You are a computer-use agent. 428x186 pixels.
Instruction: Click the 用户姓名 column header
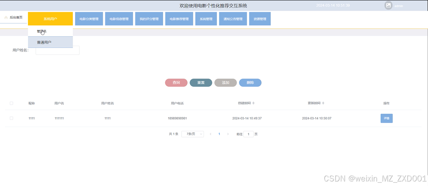tap(108, 103)
